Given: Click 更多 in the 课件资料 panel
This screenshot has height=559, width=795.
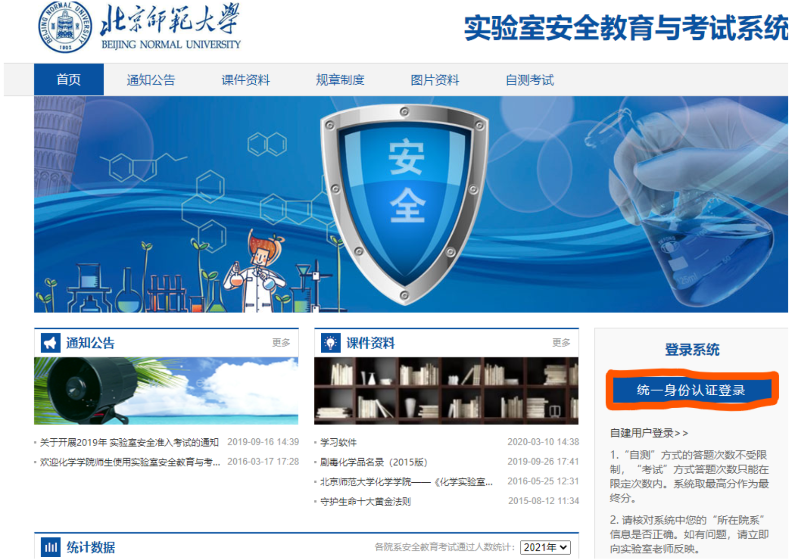Looking at the screenshot, I should pyautogui.click(x=561, y=343).
